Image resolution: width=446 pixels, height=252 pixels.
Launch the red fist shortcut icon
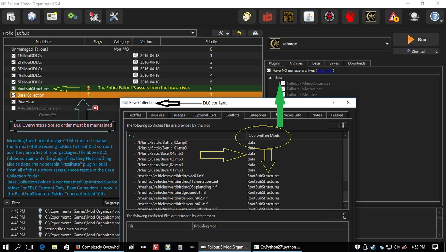point(350,16)
